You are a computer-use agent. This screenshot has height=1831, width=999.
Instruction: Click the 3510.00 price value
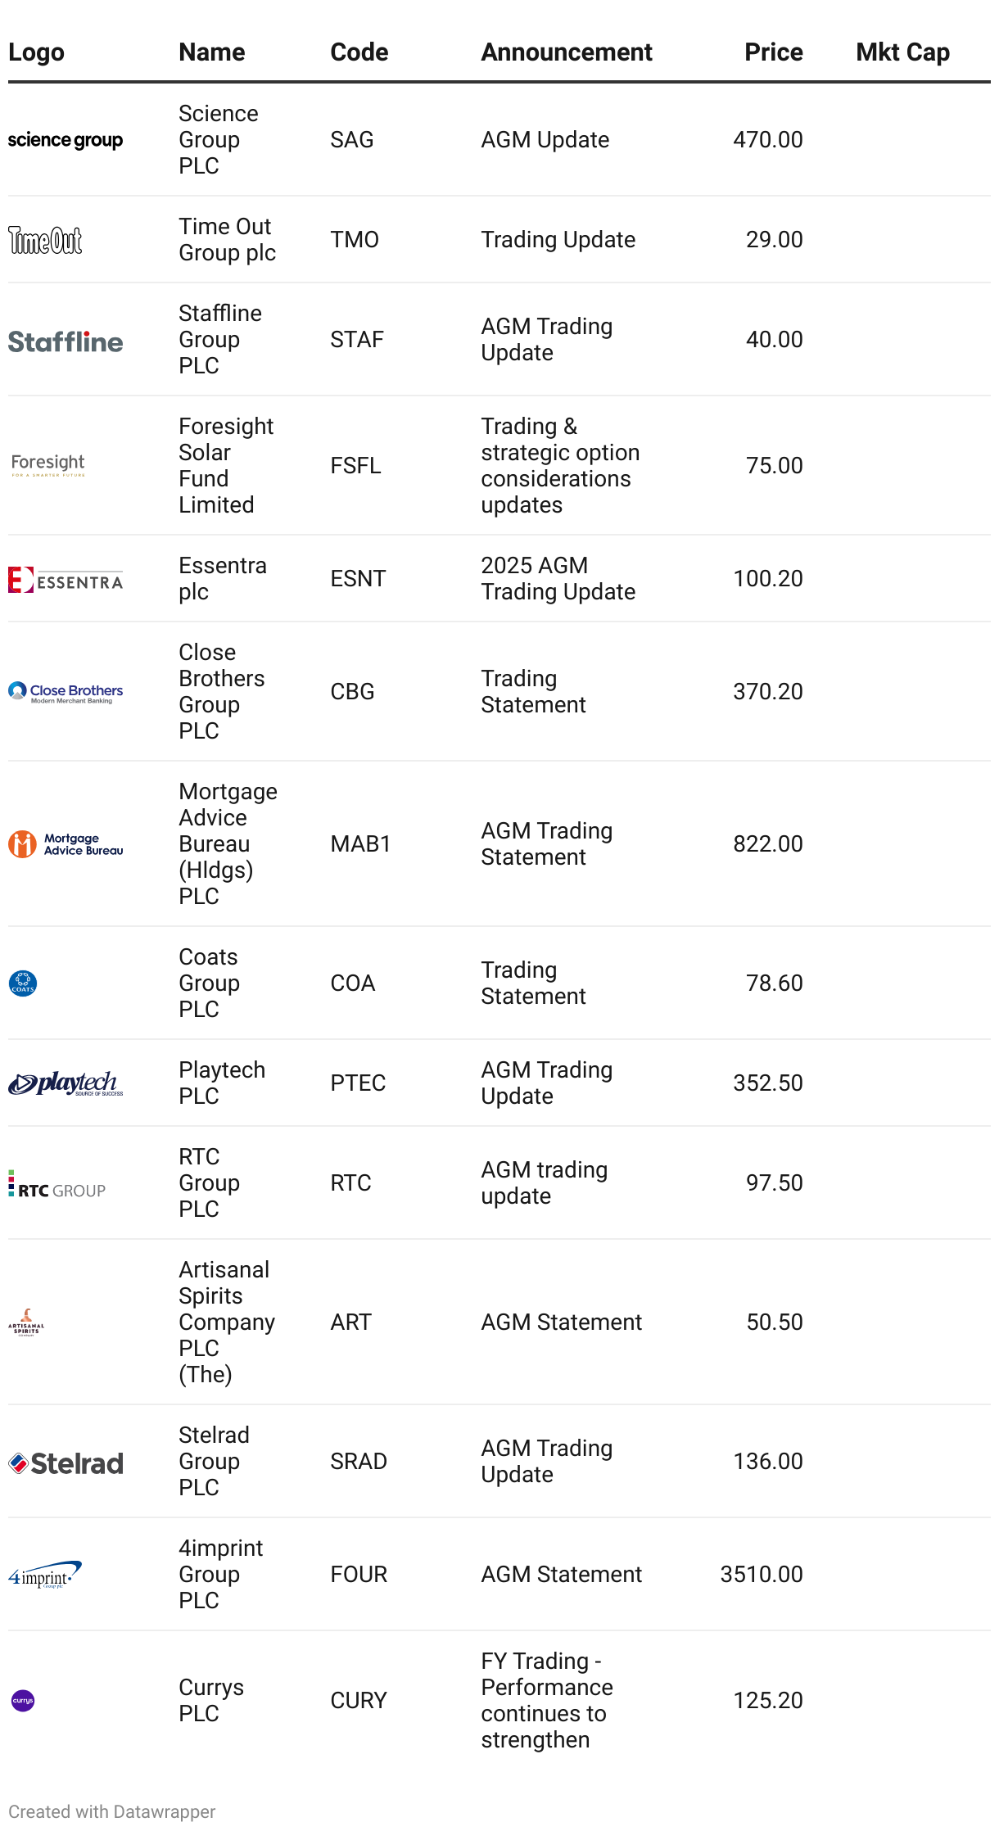pyautogui.click(x=762, y=1574)
